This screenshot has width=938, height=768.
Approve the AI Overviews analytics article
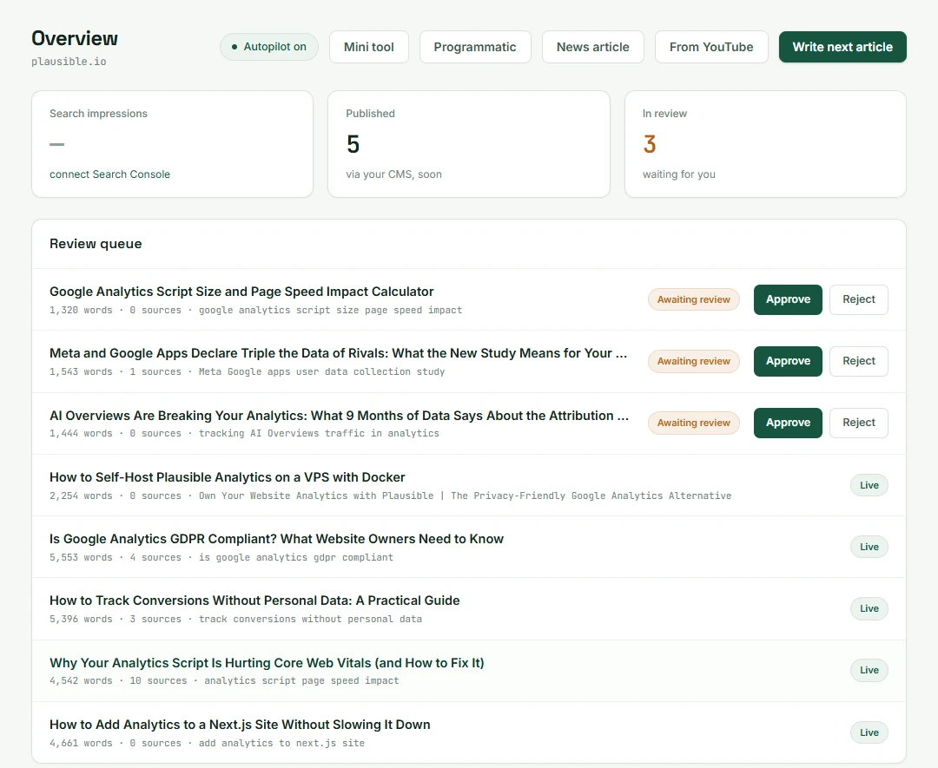pyautogui.click(x=788, y=423)
